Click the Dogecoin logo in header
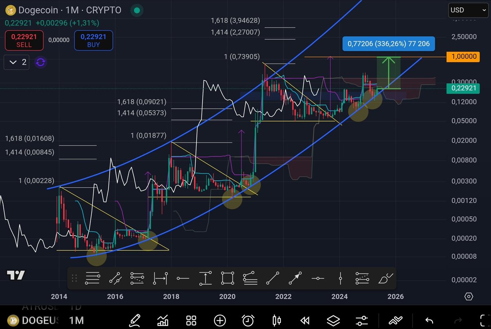The height and width of the screenshot is (329, 491). pyautogui.click(x=11, y=10)
